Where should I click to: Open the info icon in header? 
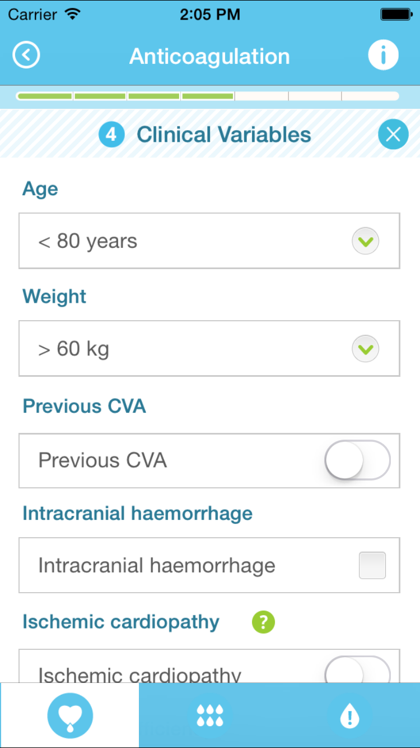(x=383, y=56)
